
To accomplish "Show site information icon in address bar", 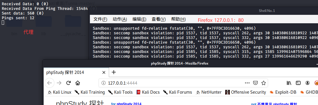I will (104, 83).
